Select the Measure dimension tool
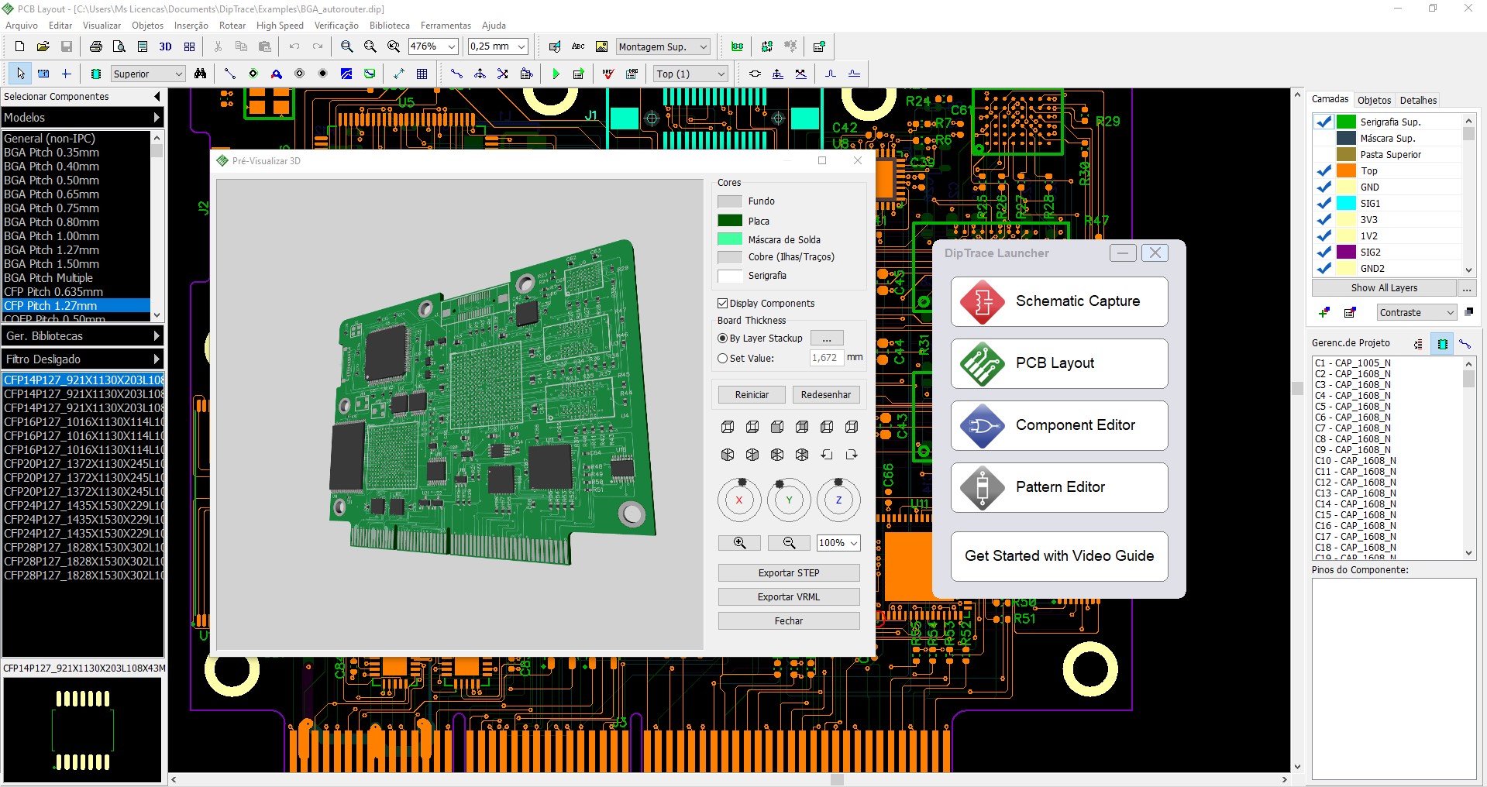This screenshot has height=787, width=1487. (x=399, y=74)
